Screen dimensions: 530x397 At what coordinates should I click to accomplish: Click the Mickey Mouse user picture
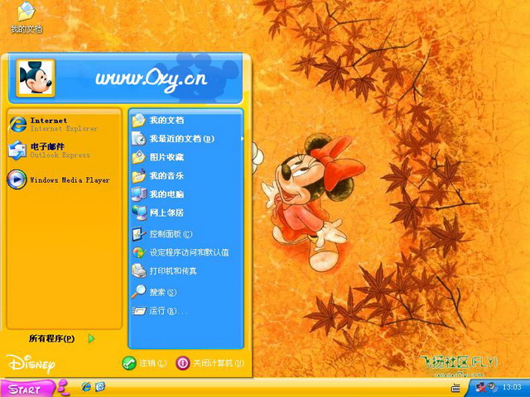[36, 78]
